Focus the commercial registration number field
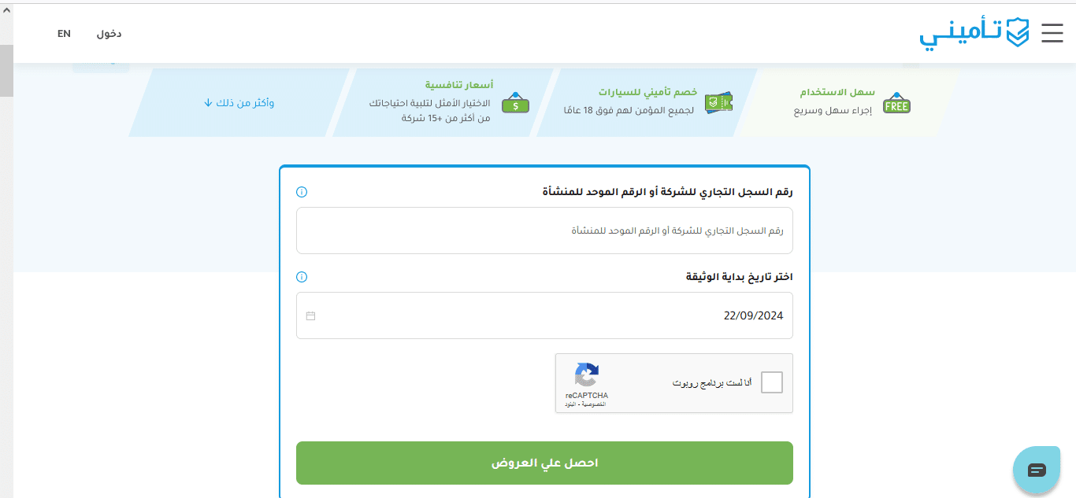The width and height of the screenshot is (1076, 498). pyautogui.click(x=544, y=231)
